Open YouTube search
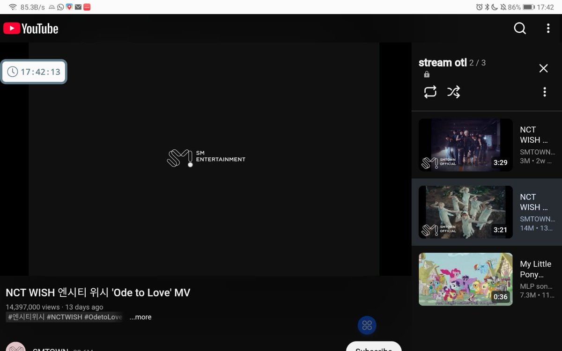This screenshot has height=351, width=562. [520, 29]
